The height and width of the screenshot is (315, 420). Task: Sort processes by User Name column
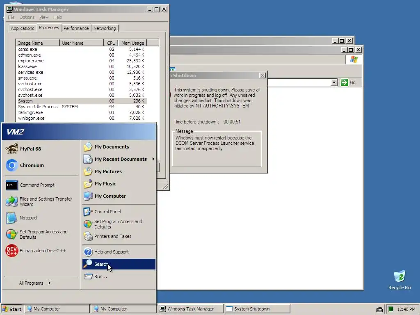(x=82, y=43)
